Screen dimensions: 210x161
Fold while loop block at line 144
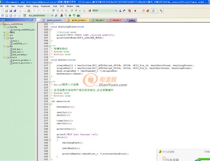pyautogui.click(x=50, y=140)
